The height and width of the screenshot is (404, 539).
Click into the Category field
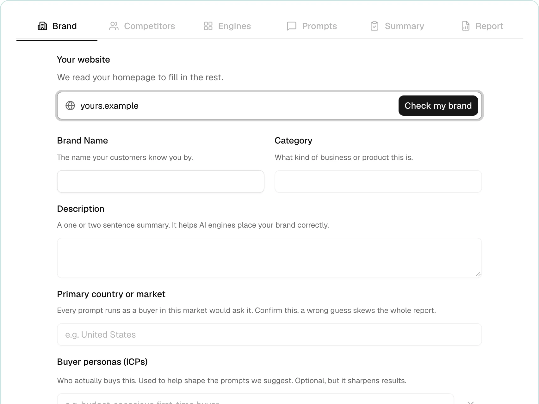[378, 181]
